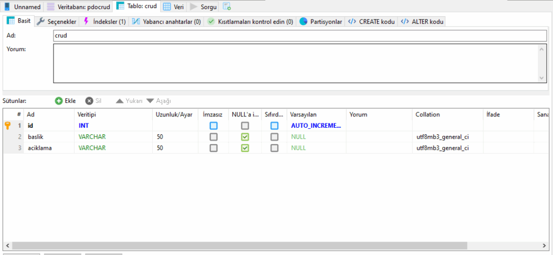Image resolution: width=553 pixels, height=255 pixels.
Task: Toggle Sıfırdoldur checkbox for aciklama row
Action: coord(274,148)
